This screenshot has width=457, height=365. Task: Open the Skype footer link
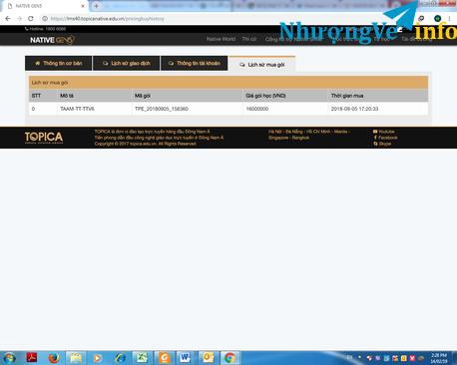point(382,144)
